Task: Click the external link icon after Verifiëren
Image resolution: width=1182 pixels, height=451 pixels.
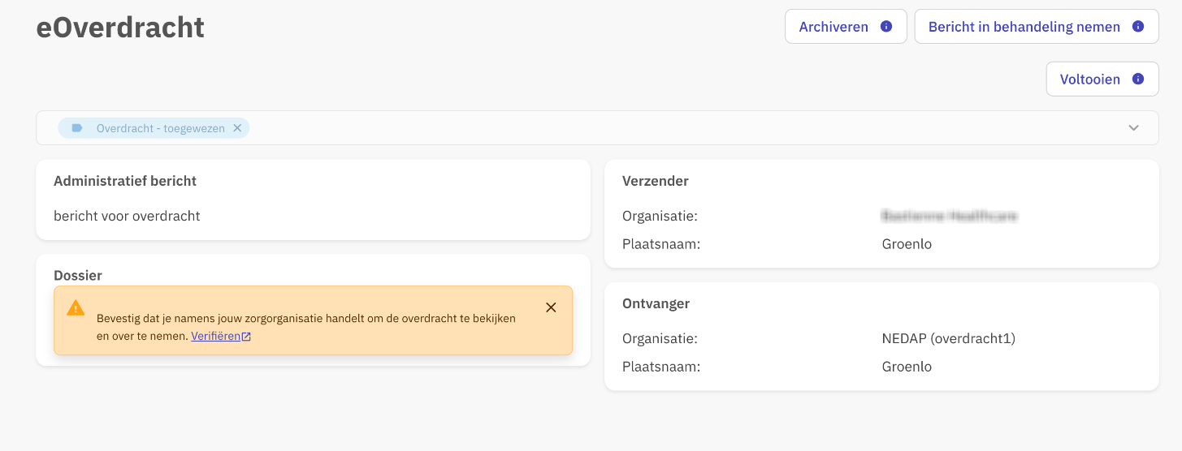Action: pyautogui.click(x=246, y=337)
